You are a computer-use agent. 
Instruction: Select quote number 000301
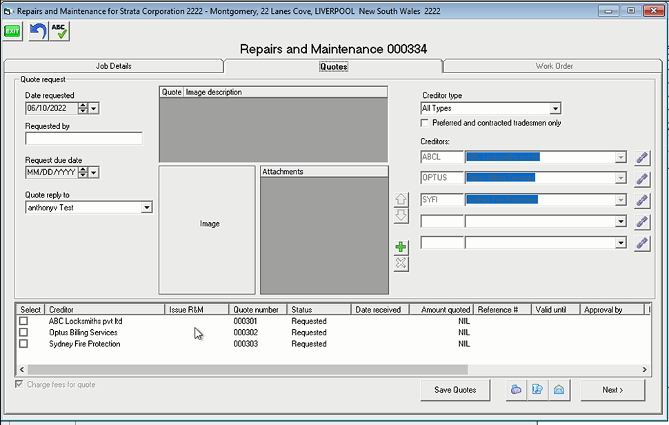pyautogui.click(x=246, y=321)
